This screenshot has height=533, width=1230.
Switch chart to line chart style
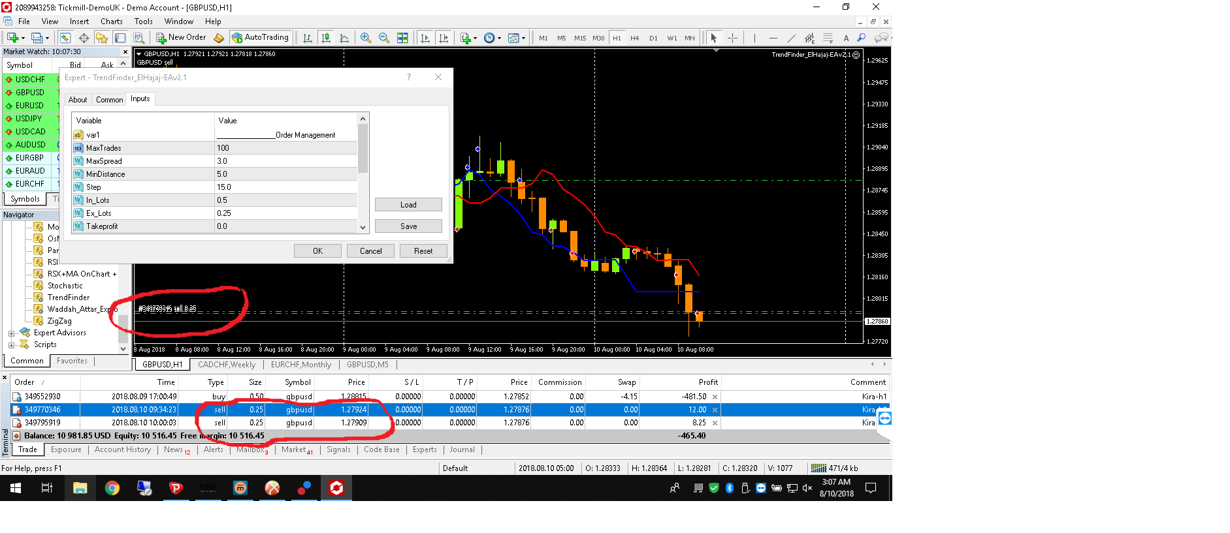point(344,38)
